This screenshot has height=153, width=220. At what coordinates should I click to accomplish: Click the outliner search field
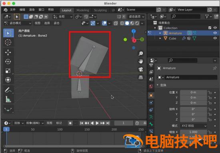(185, 16)
